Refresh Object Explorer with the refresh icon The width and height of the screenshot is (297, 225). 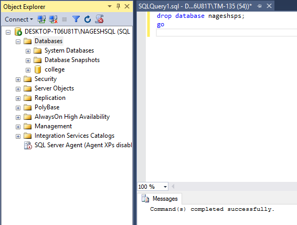88,19
